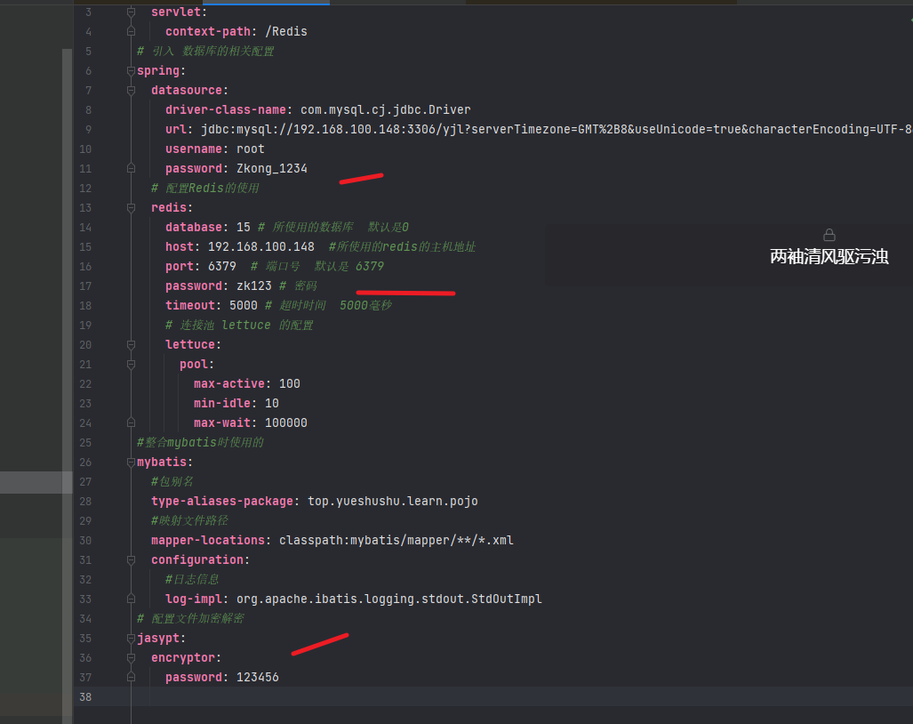Collapse the lettuce block
Viewport: 913px width, 724px height.
[131, 345]
